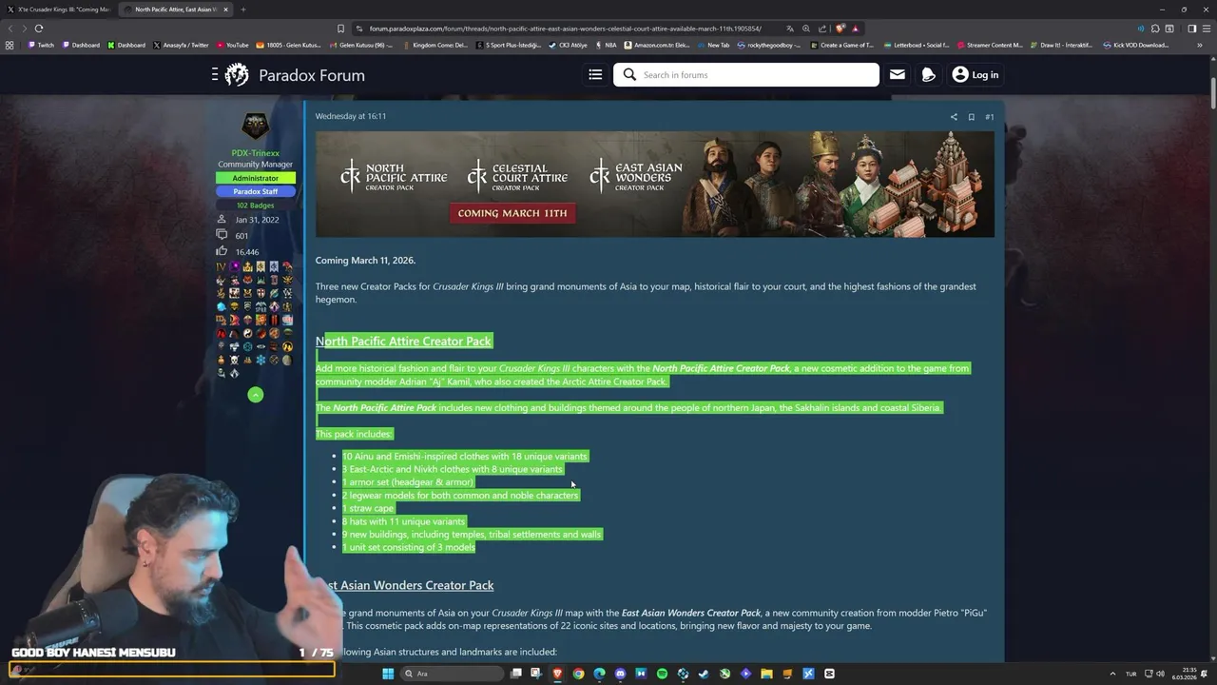Click the post number #1 link
The image size is (1217, 685).
(x=989, y=117)
